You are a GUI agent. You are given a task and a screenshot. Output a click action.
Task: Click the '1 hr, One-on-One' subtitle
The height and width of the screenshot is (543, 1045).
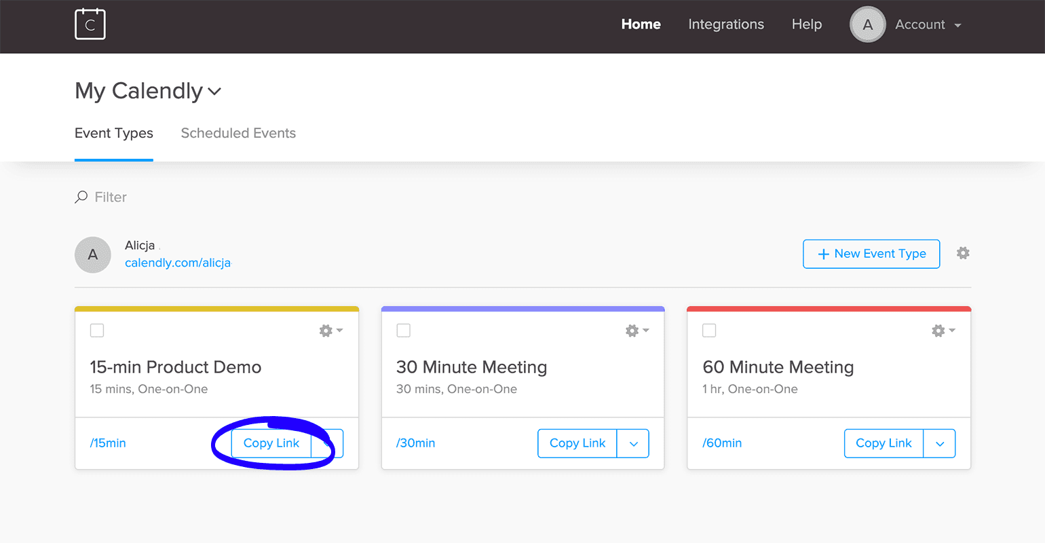pos(750,389)
